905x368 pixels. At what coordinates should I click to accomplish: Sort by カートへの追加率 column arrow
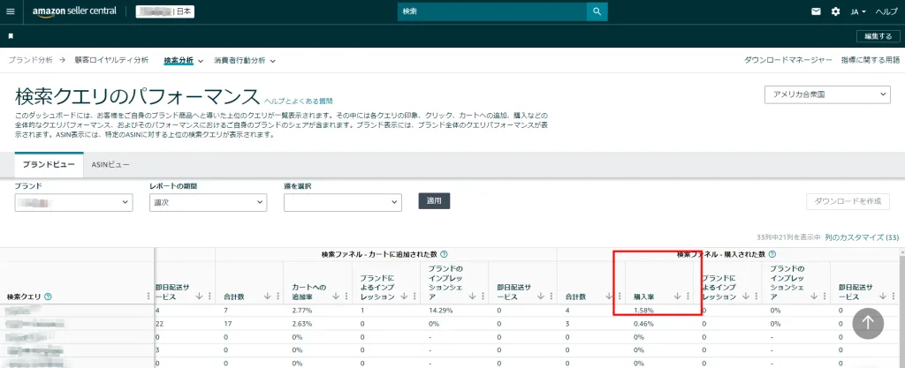coord(336,296)
